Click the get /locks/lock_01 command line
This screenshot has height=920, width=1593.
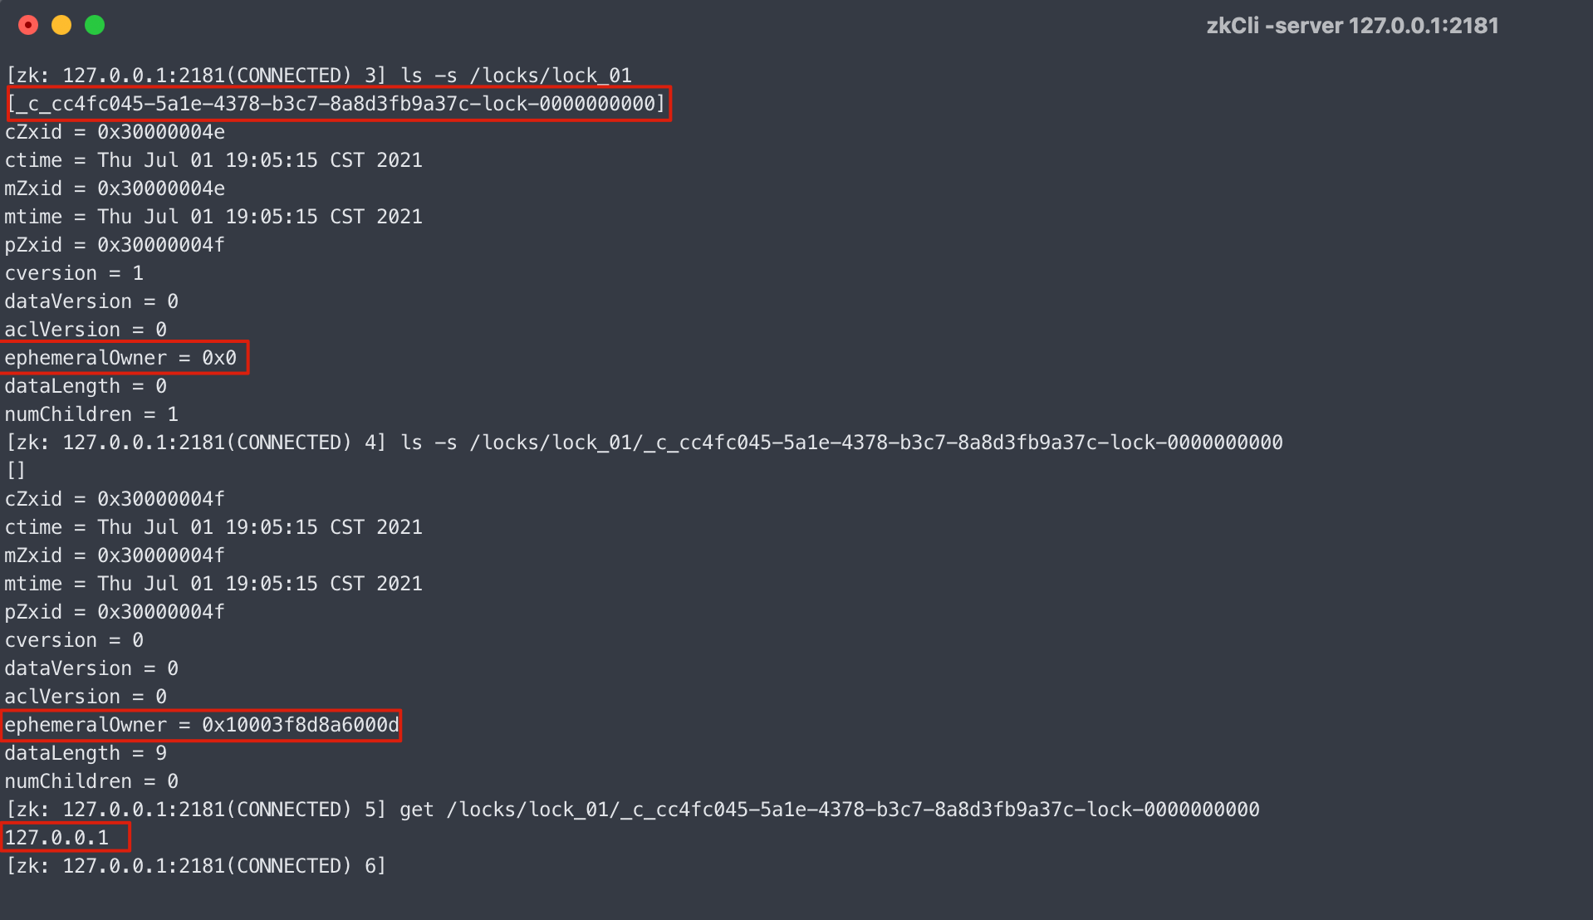point(829,810)
